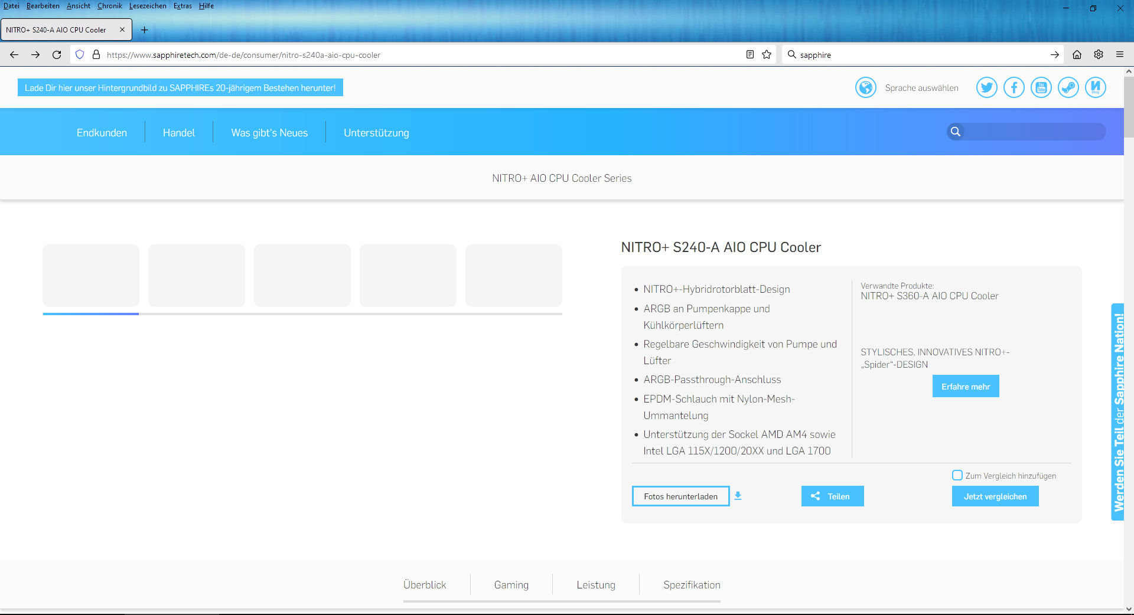Open the Steam social icon
This screenshot has height=615, width=1134.
1068,88
